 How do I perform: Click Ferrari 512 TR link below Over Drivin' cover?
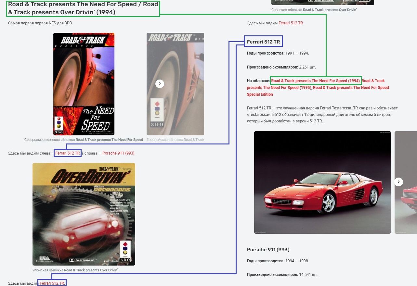pyautogui.click(x=52, y=283)
